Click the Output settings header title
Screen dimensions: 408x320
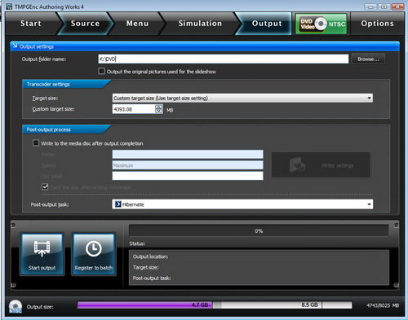tap(37, 46)
